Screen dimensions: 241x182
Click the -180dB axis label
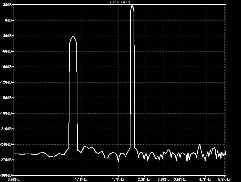6,114
